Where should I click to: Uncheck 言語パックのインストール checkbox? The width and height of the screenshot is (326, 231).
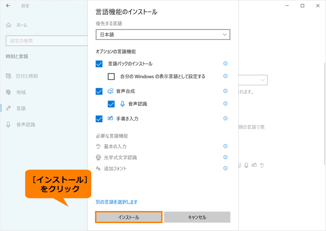(x=99, y=64)
